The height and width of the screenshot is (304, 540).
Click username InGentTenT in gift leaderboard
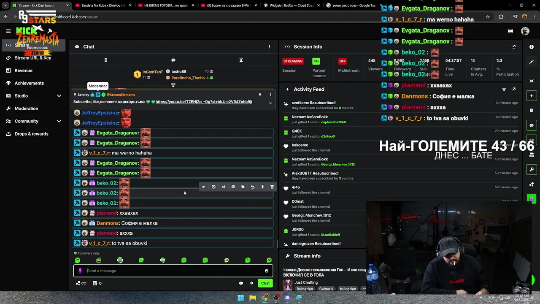tap(152, 72)
